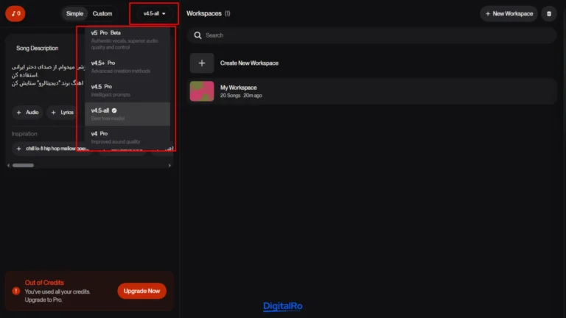Switch to Custom mode
Screen dimensions: 566x318
(102, 13)
